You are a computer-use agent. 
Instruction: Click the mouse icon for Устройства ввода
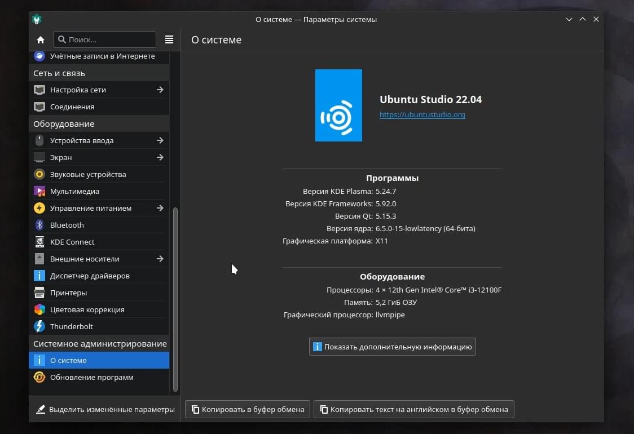(x=39, y=140)
